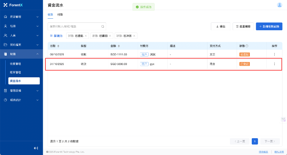The image size is (287, 155).
Task: Open the three-dot actions menu for the gyx row
Action: [x=274, y=64]
